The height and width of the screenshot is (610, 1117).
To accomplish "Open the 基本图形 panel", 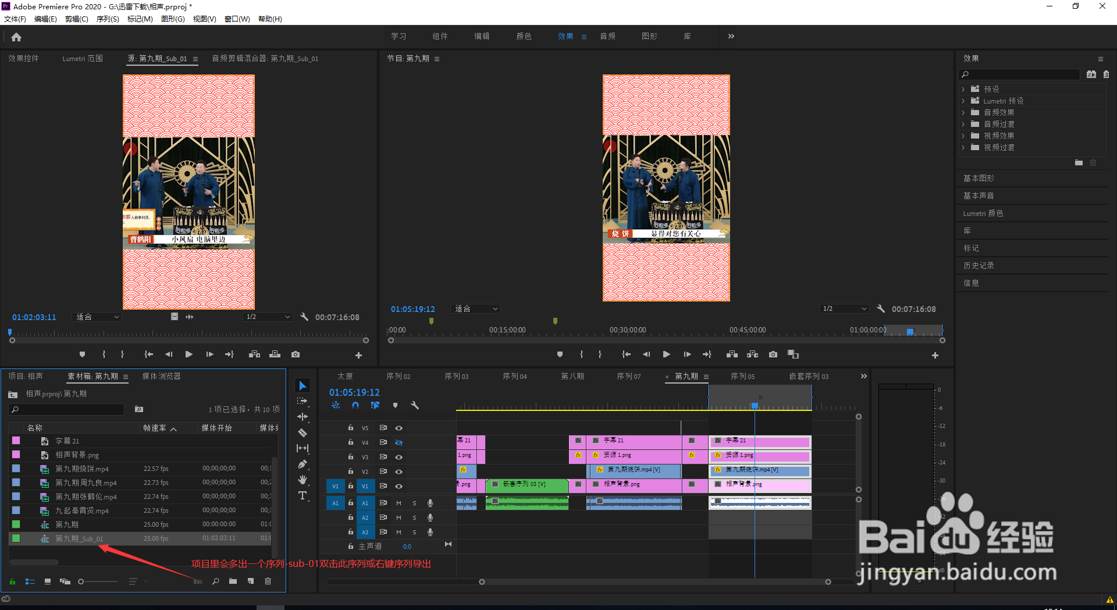I will click(x=979, y=178).
